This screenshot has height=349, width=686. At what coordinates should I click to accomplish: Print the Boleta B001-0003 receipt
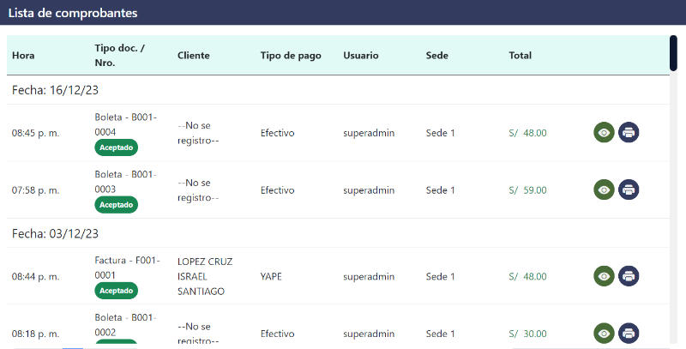[629, 190]
